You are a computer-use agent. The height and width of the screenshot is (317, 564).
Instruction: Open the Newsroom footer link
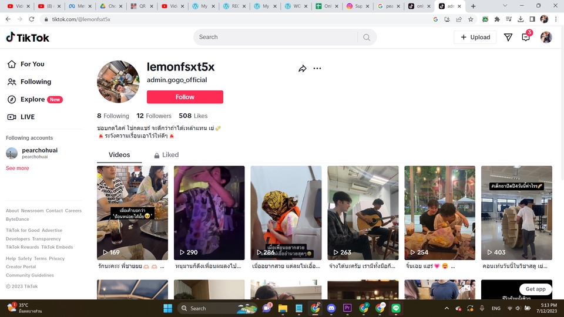(32, 211)
